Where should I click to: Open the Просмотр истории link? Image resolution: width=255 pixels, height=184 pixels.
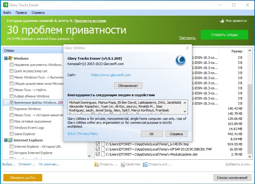(x=90, y=21)
